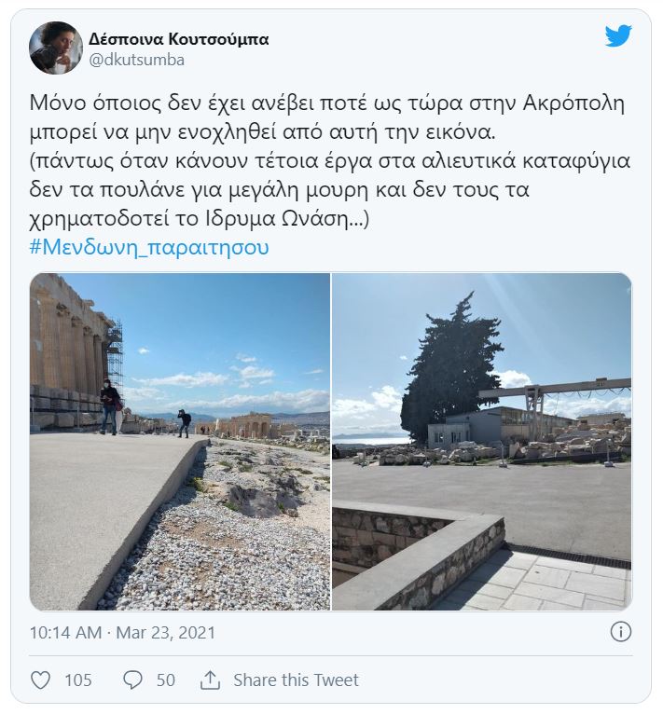Open the Δέσποινα Κουτσούμπα display name

pyautogui.click(x=179, y=39)
